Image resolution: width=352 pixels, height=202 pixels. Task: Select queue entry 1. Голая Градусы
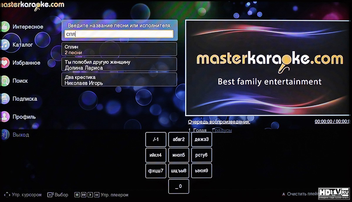click(x=210, y=130)
